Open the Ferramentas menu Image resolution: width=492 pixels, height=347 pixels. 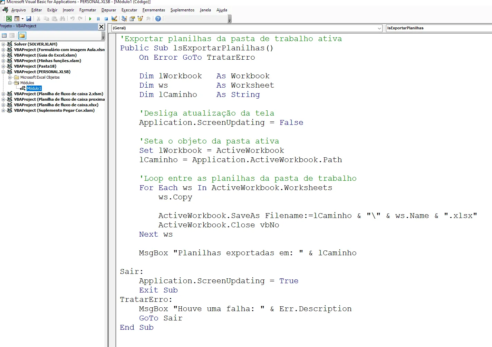pyautogui.click(x=154, y=10)
